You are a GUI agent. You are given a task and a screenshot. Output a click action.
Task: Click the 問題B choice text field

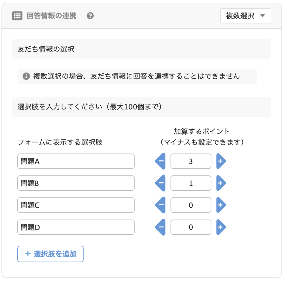point(76,183)
